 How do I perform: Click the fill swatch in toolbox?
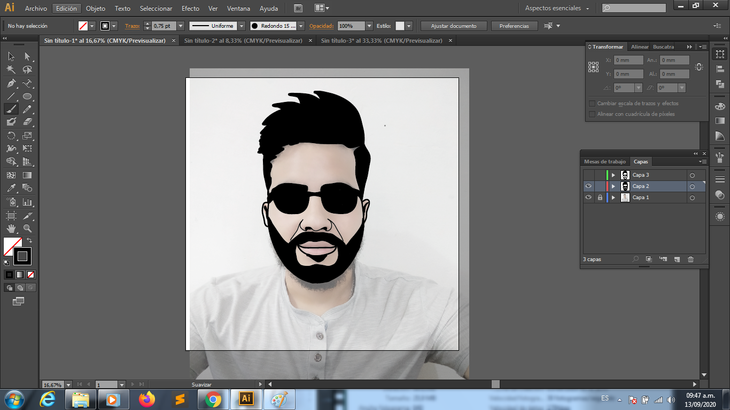12,247
